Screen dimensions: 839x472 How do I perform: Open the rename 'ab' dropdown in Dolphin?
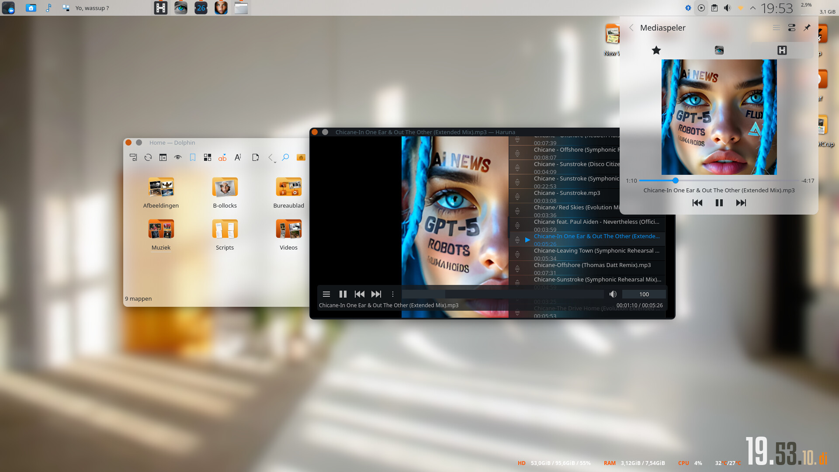[x=222, y=157]
